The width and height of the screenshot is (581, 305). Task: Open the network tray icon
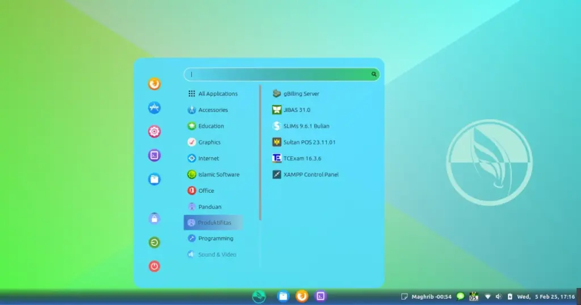[x=487, y=296]
